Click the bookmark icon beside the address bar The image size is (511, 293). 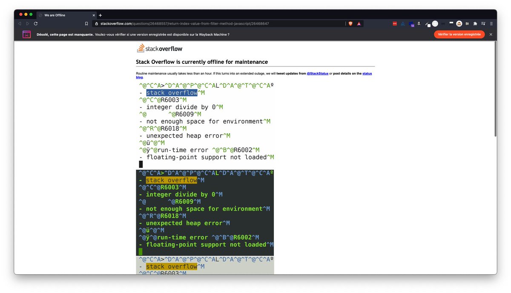point(86,24)
